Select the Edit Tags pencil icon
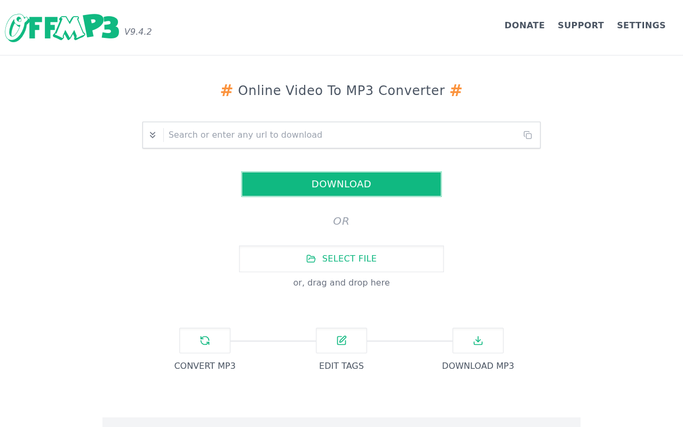Screen dimensions: 683x427 click(x=341, y=341)
